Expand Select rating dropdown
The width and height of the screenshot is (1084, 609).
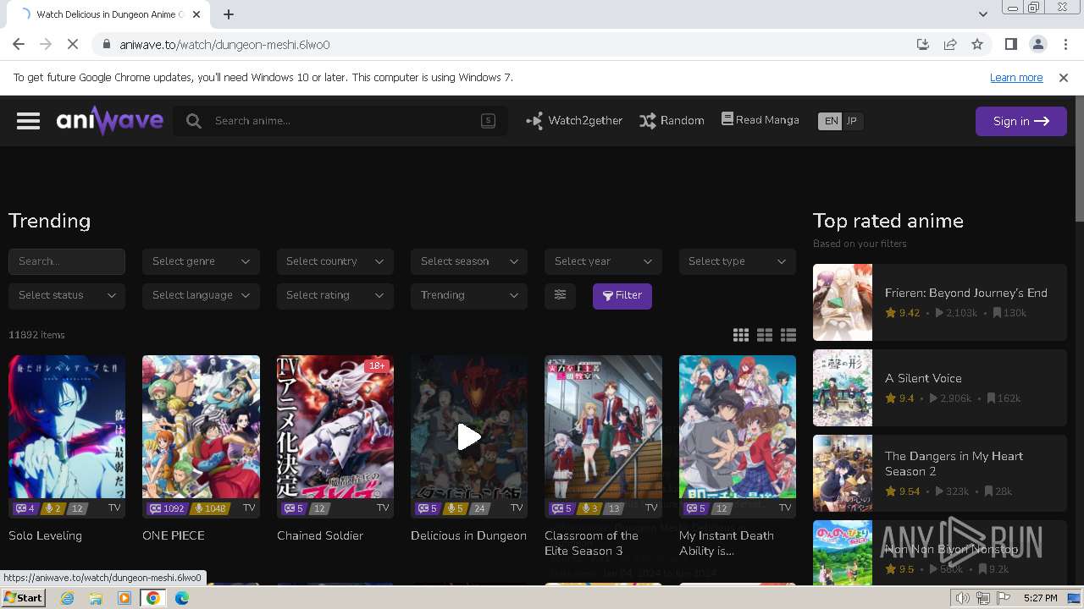tap(335, 295)
